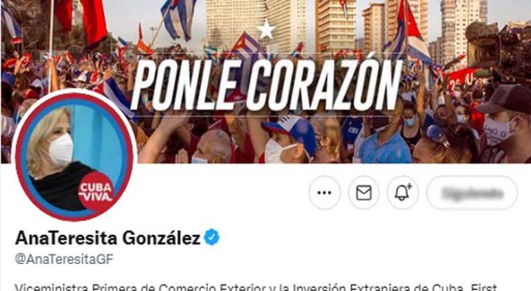Click the man in the dark cap
The height and width of the screenshot is (291, 531).
tap(505, 123)
